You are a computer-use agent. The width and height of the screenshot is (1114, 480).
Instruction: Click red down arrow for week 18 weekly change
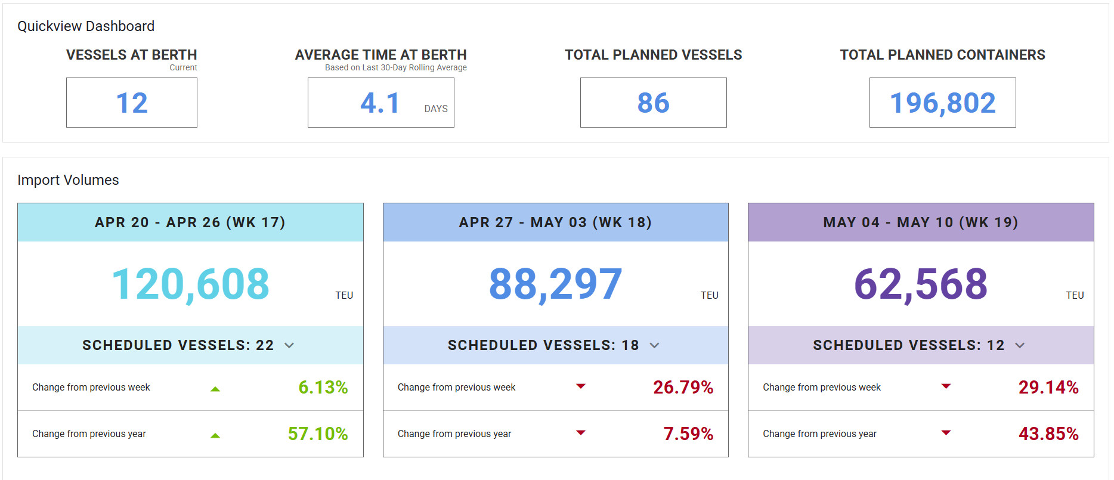pyautogui.click(x=581, y=386)
